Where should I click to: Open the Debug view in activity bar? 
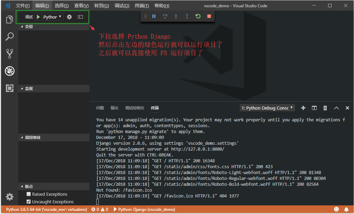(9, 71)
